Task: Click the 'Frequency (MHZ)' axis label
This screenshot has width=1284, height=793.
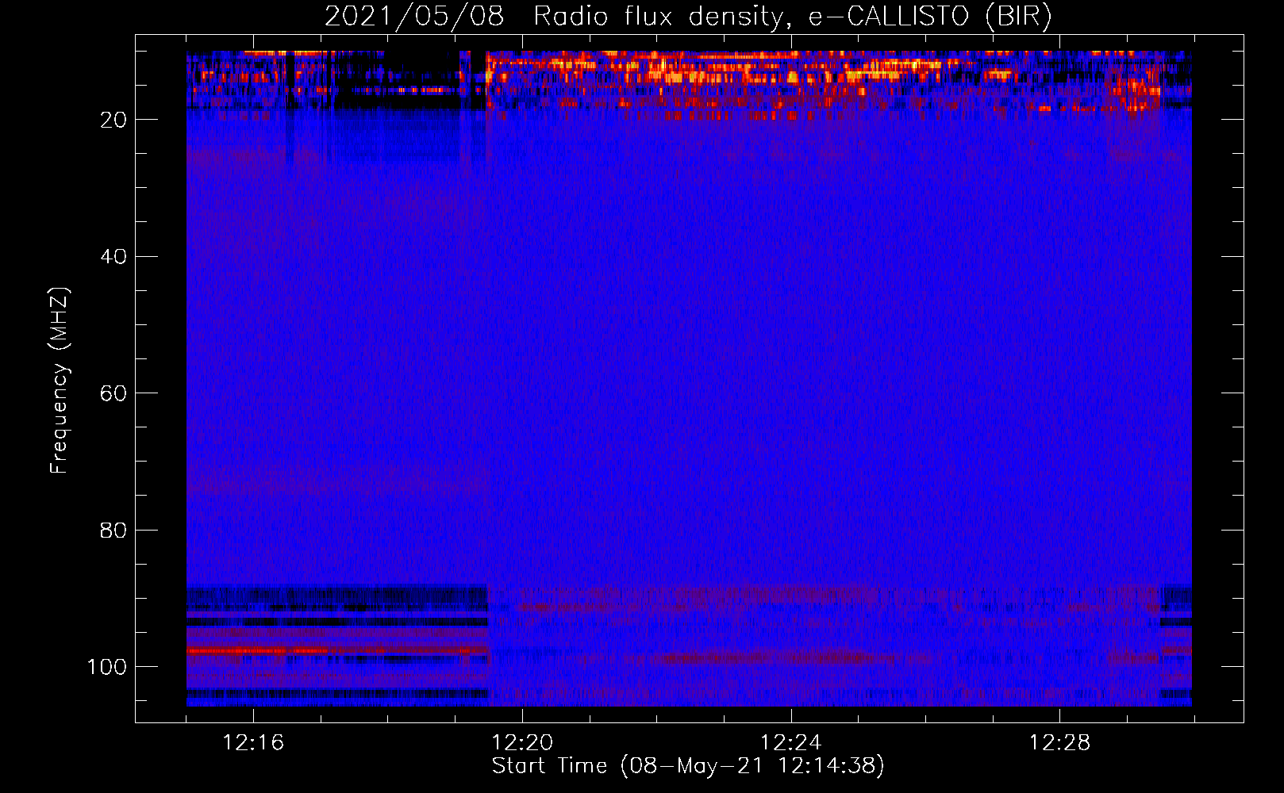Action: pyautogui.click(x=60, y=381)
